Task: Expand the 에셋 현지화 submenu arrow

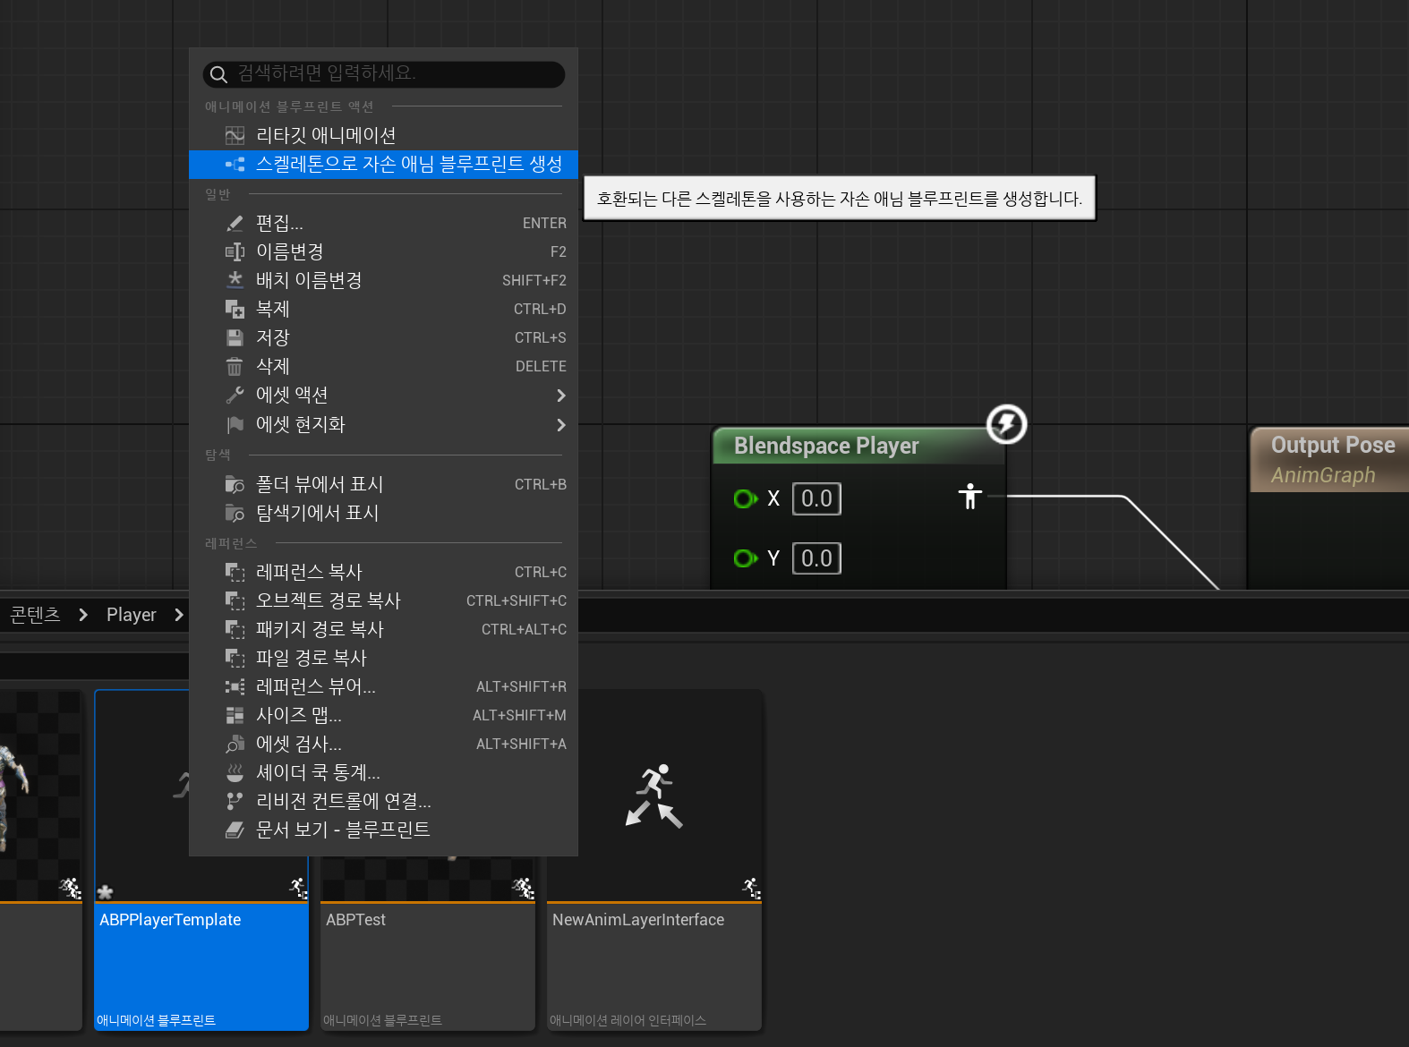Action: pyautogui.click(x=561, y=425)
